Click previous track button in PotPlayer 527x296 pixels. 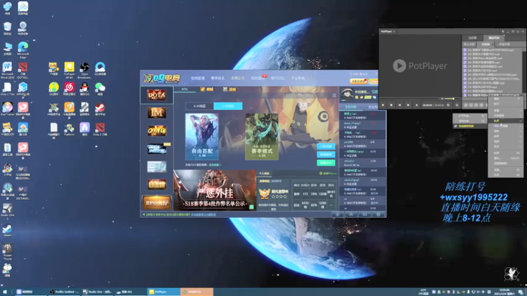point(400,105)
